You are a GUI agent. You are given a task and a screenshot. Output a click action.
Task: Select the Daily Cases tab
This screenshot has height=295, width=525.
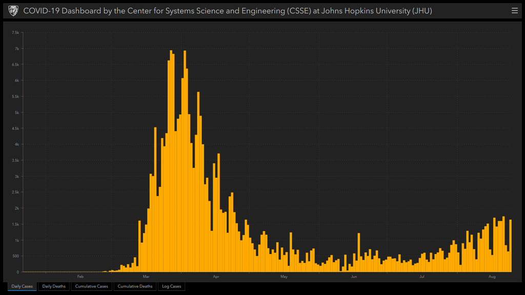click(x=22, y=286)
